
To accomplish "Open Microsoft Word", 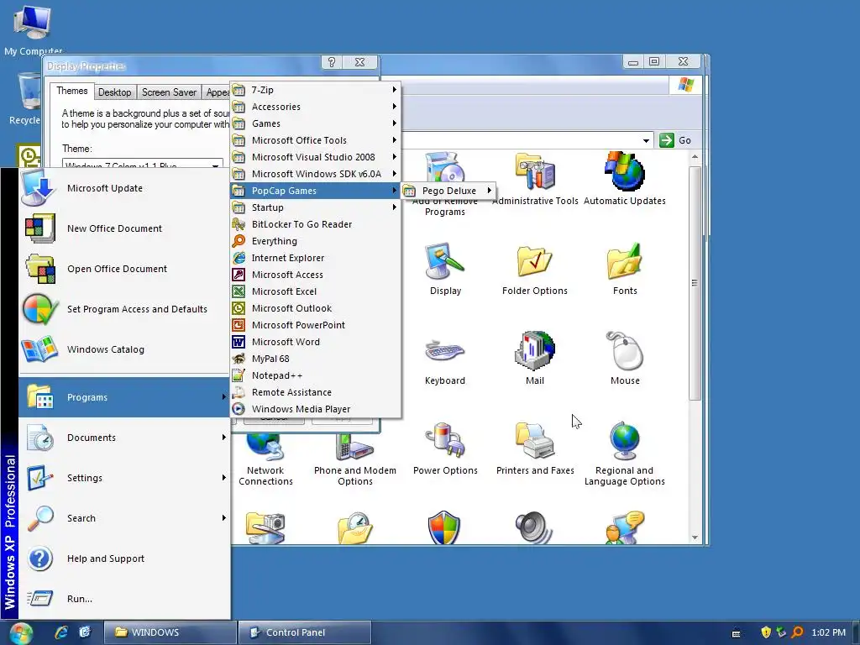I will [316, 342].
